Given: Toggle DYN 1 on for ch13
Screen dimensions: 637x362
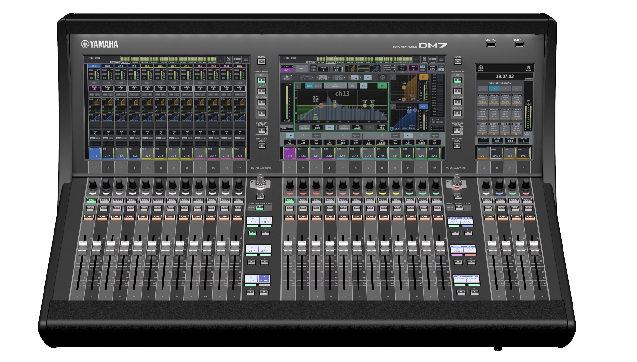Looking at the screenshot, I should tap(424, 77).
